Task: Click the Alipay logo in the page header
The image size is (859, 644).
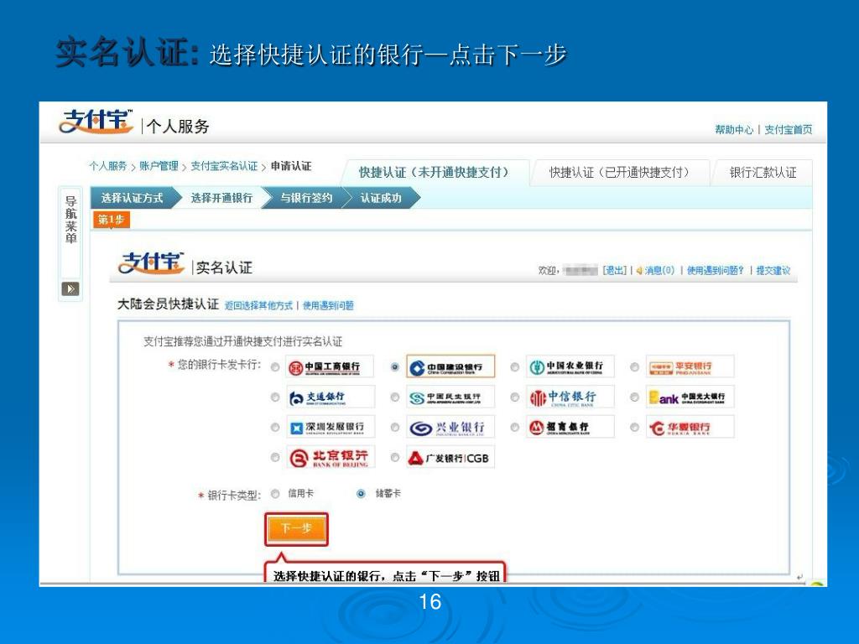Action: point(96,122)
